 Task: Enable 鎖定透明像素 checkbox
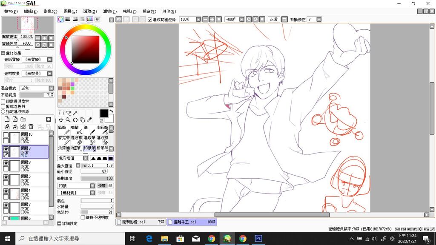click(3, 101)
